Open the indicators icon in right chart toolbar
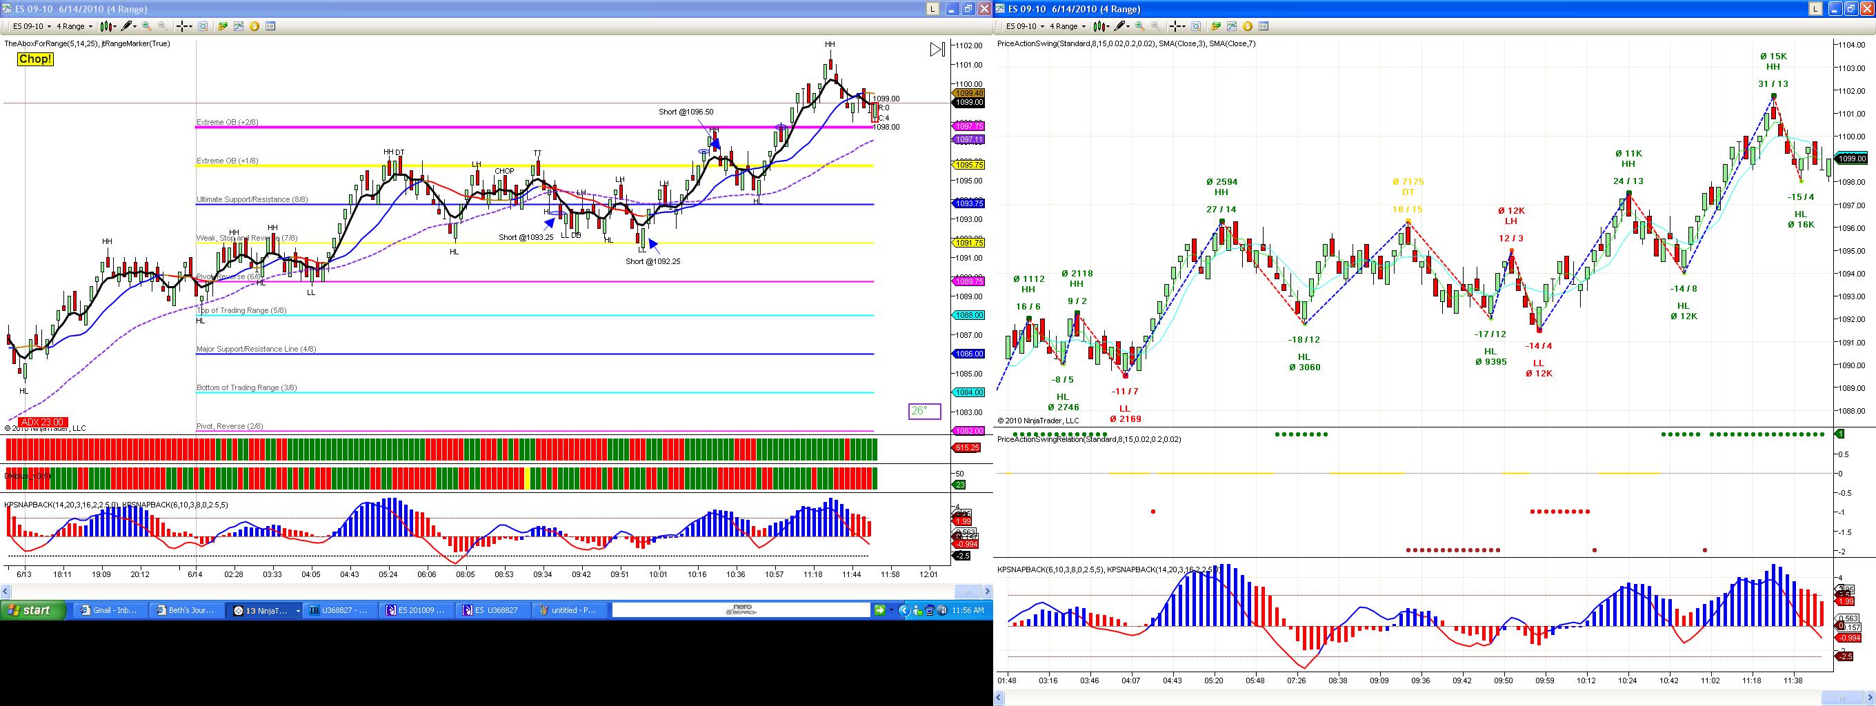 pos(1232,26)
